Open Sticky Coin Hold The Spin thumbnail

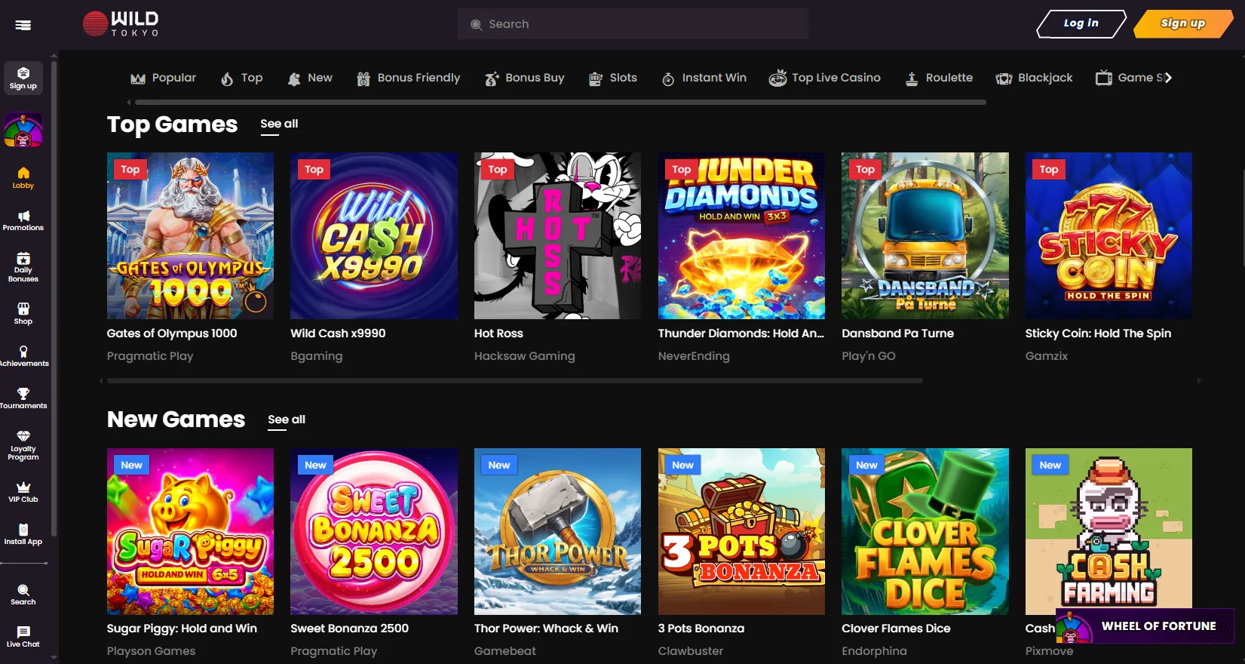[x=1109, y=235]
